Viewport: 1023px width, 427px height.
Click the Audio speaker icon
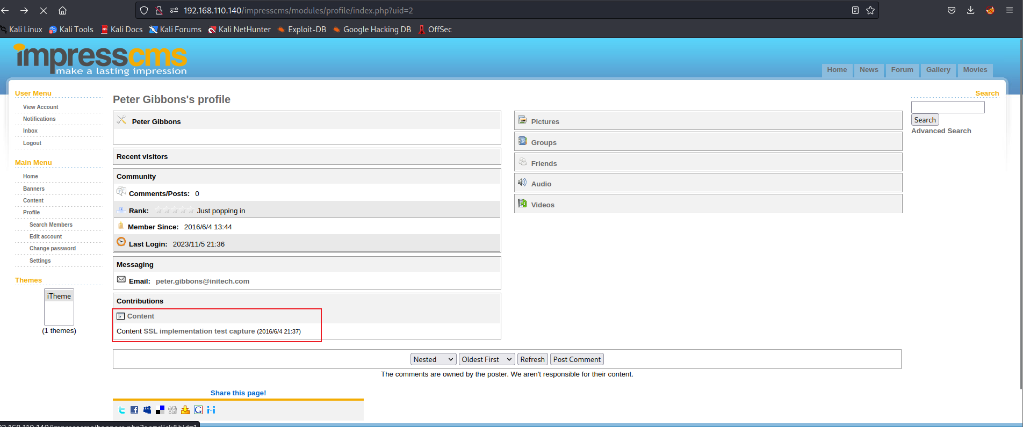(522, 183)
